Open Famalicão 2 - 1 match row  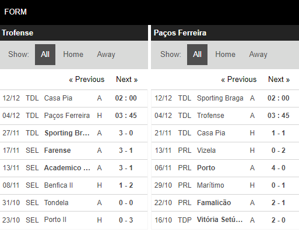pyautogui.click(x=225, y=203)
